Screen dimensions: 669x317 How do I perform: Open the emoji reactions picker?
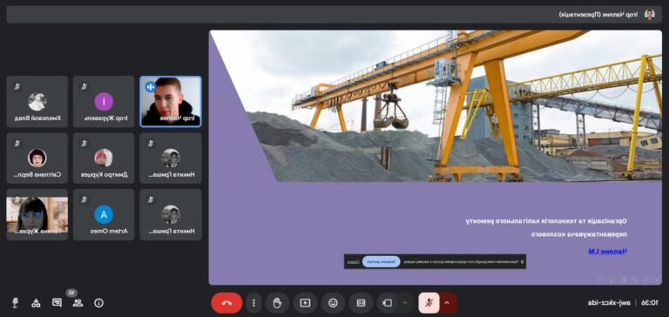coord(333,303)
